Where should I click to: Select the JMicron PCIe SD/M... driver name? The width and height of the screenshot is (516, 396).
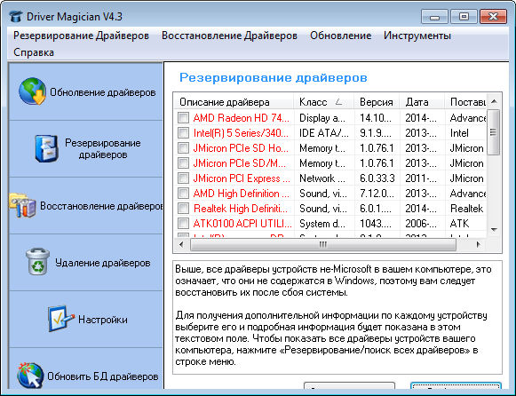239,163
